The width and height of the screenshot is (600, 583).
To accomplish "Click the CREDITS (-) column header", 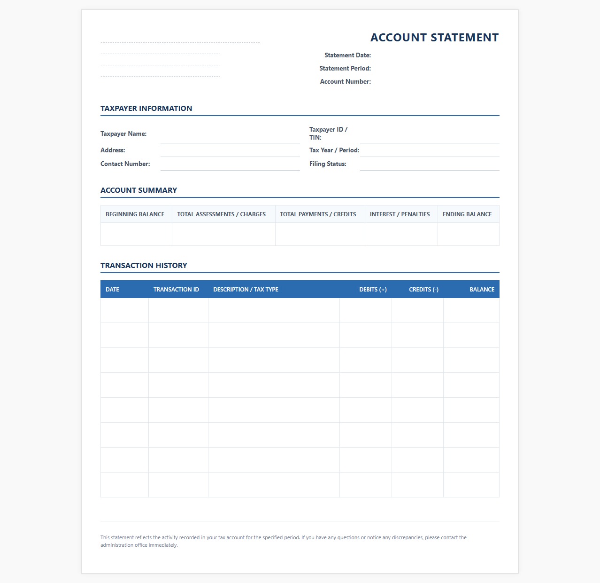I will (x=418, y=290).
